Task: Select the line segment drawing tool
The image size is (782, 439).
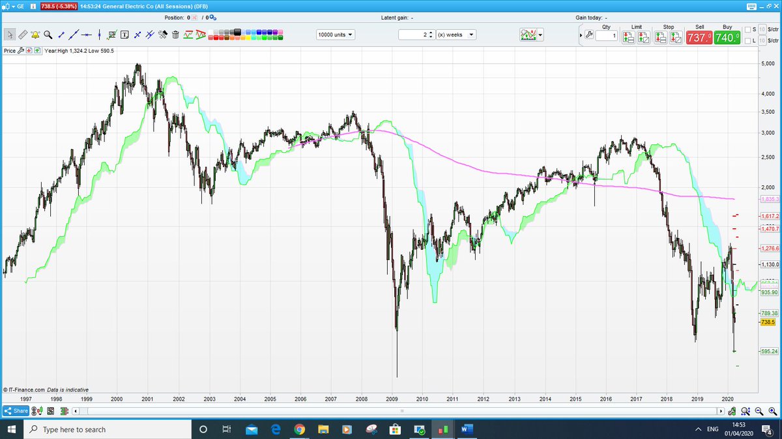Action: (x=61, y=34)
